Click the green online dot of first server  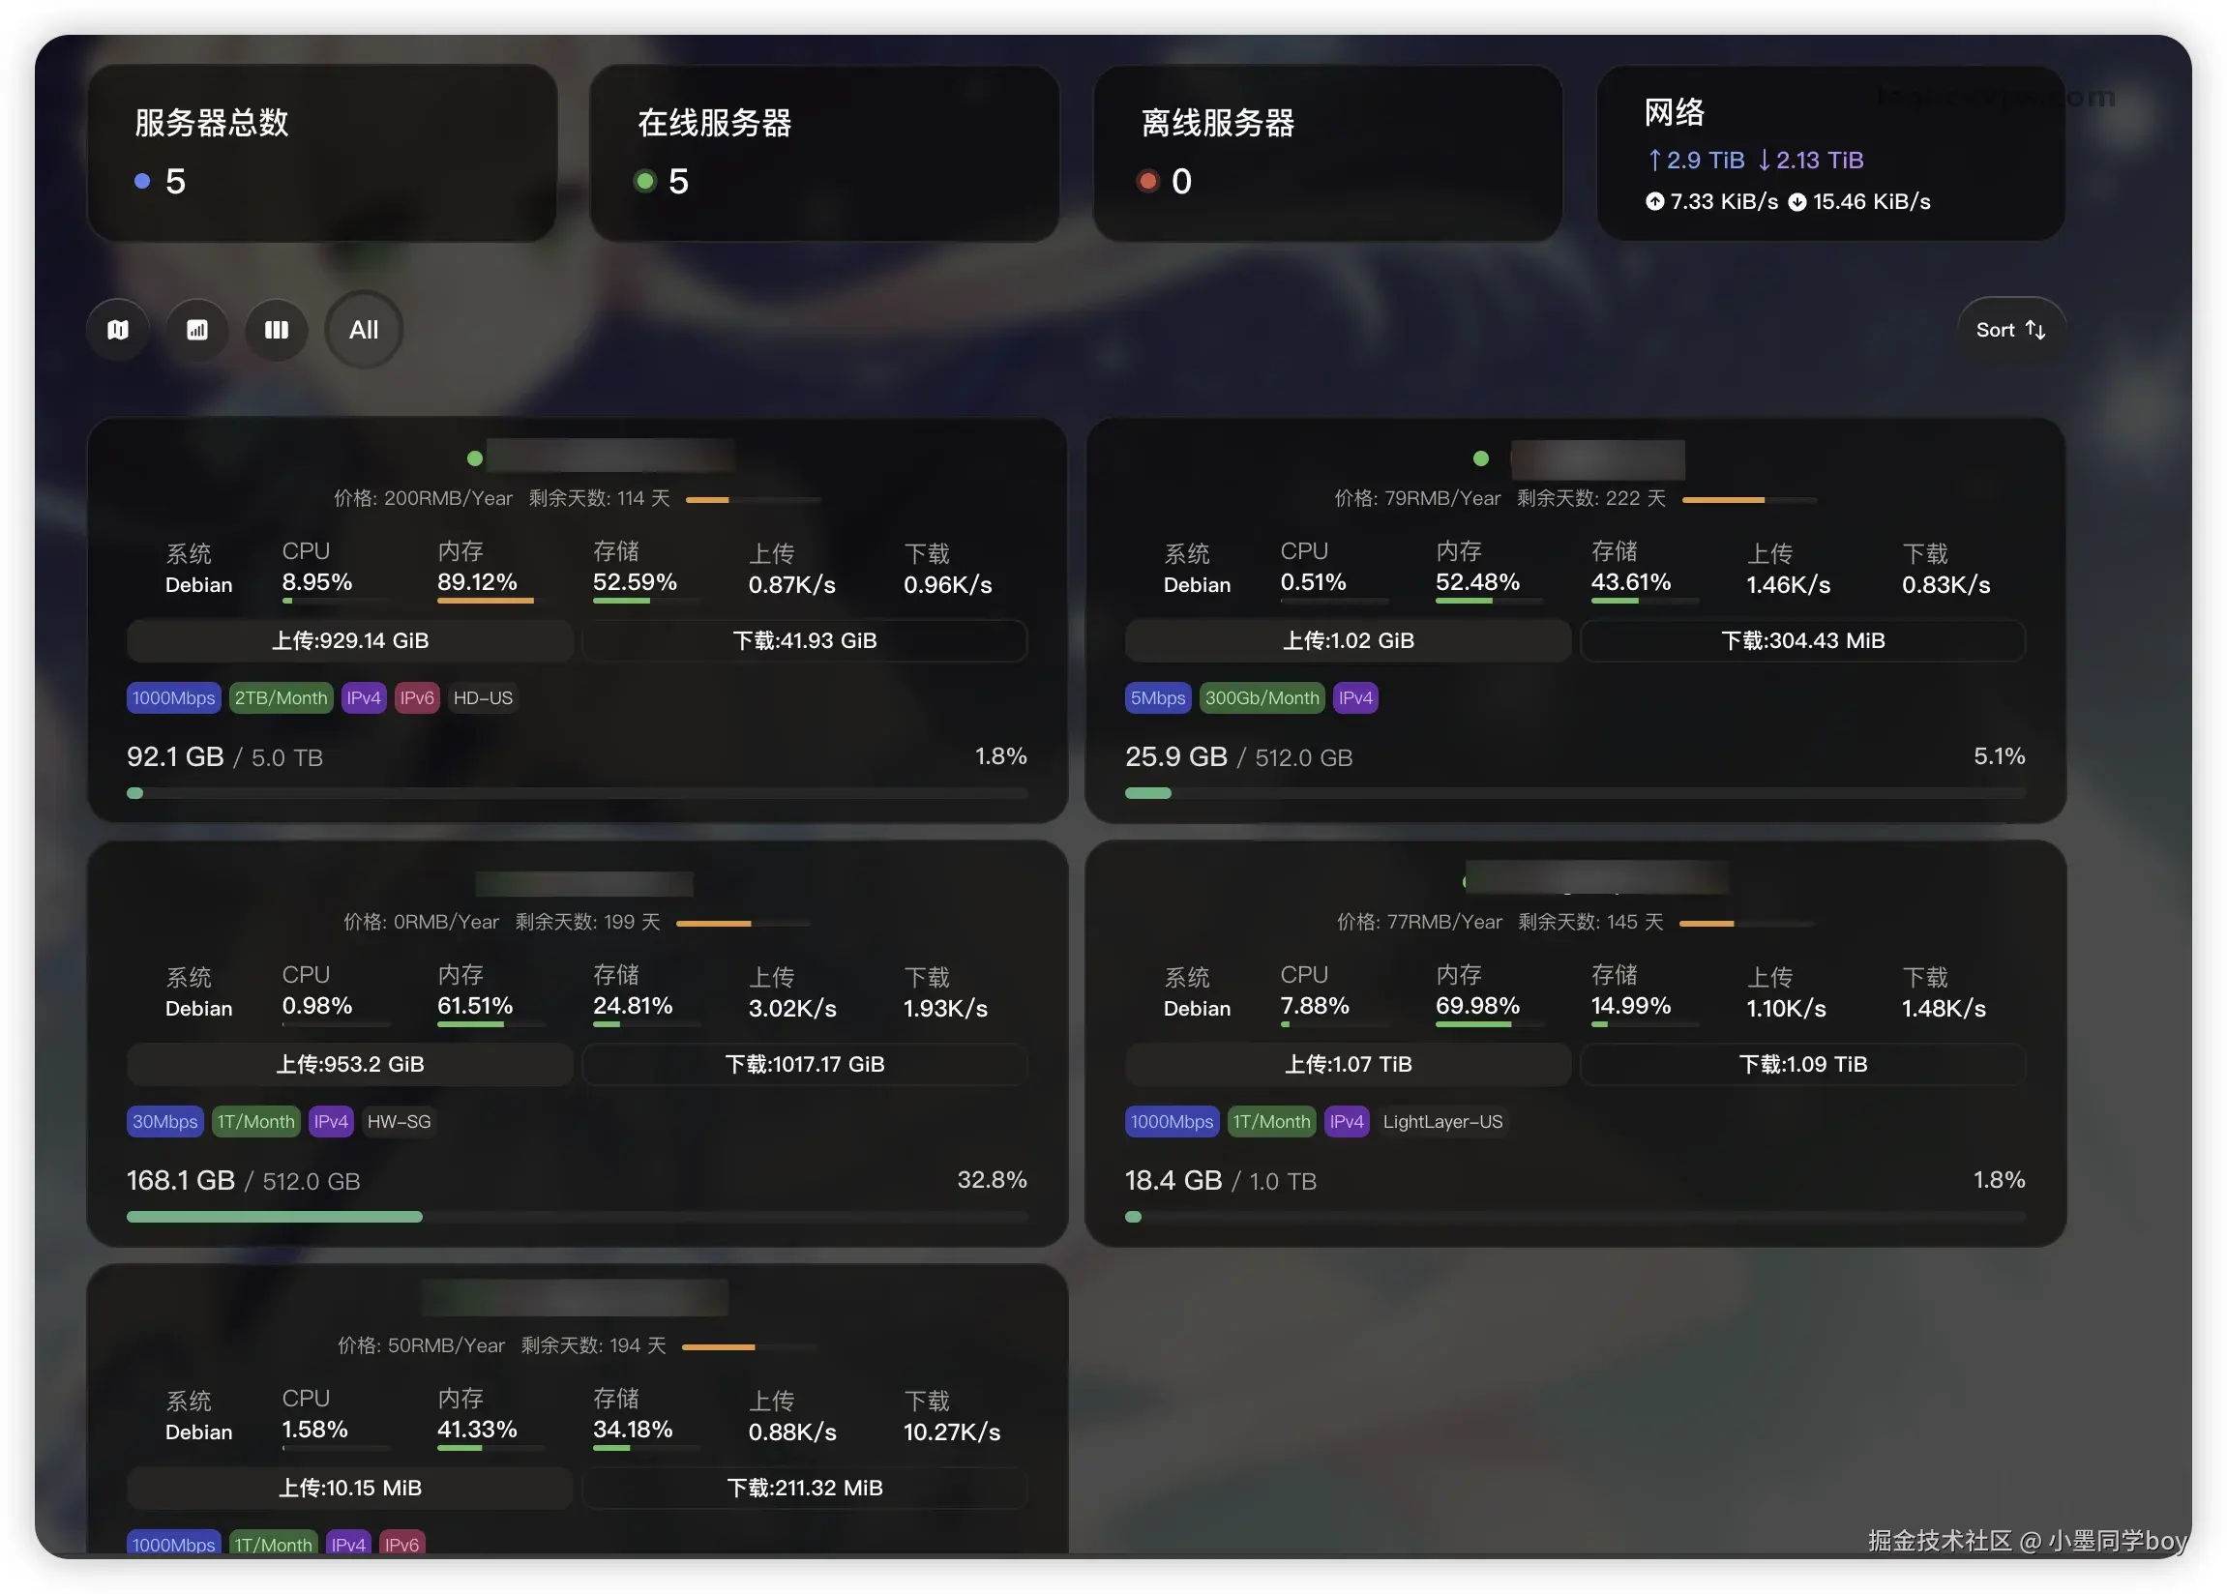(x=475, y=458)
